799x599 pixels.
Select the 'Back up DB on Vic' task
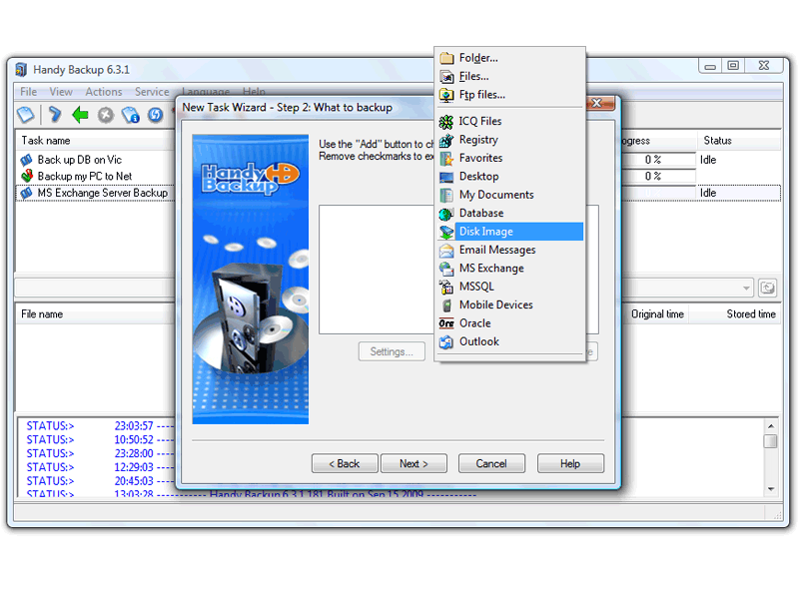click(80, 160)
